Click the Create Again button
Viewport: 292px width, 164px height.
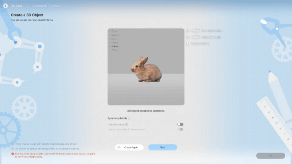point(129,148)
